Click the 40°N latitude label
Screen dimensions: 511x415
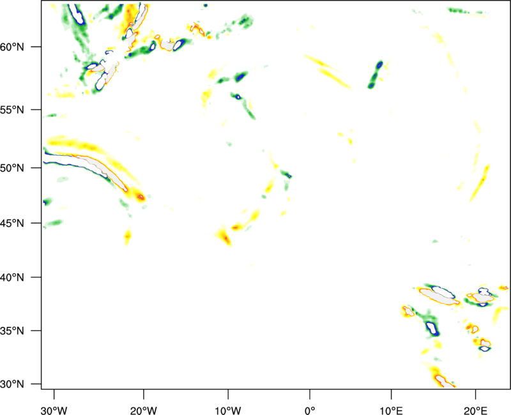pyautogui.click(x=12, y=278)
